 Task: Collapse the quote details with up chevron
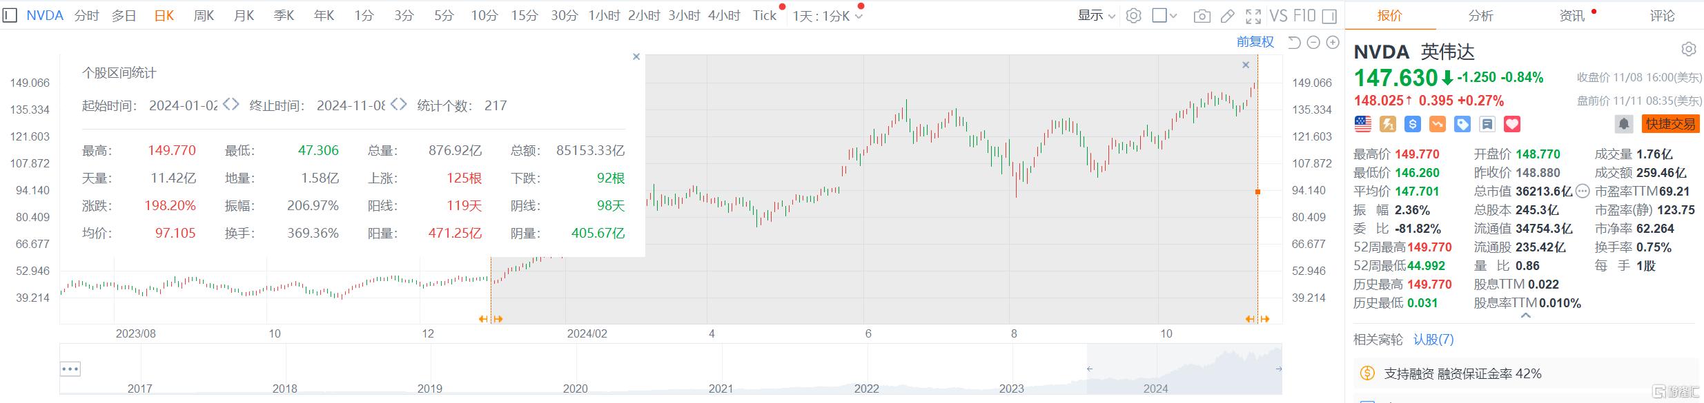click(x=1526, y=316)
